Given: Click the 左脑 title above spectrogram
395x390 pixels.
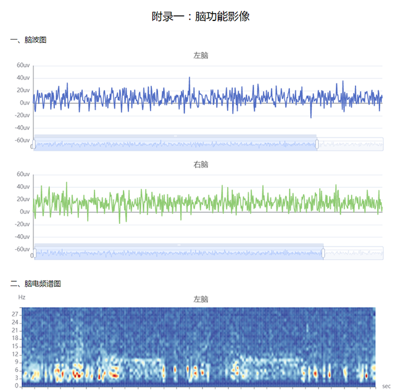Looking at the screenshot, I should click(x=201, y=299).
